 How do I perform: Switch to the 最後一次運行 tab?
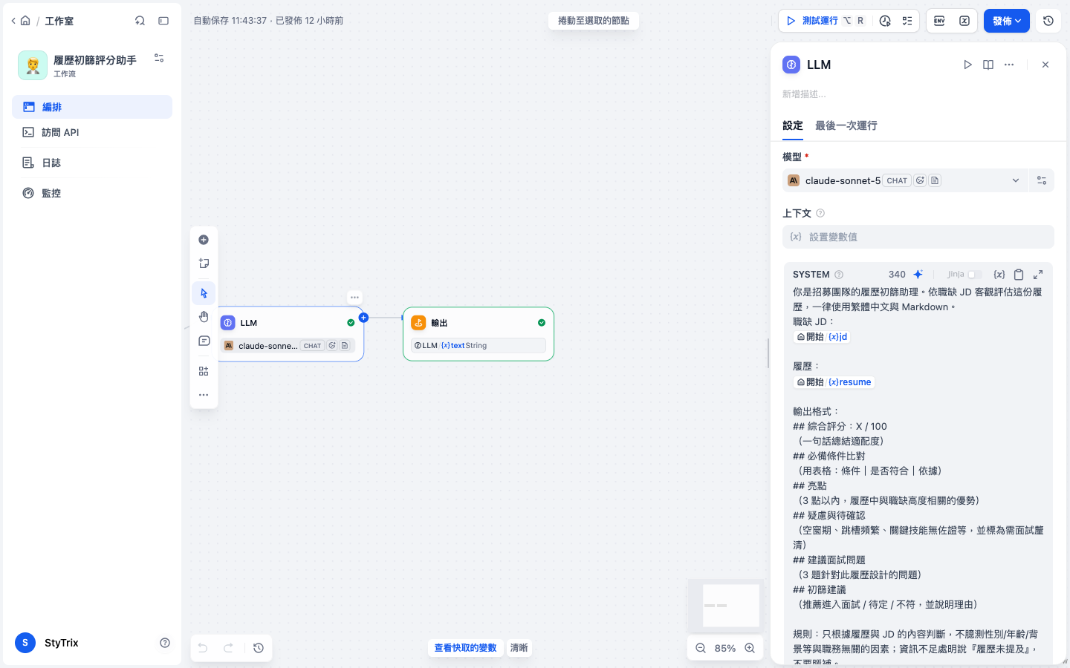[x=846, y=126]
